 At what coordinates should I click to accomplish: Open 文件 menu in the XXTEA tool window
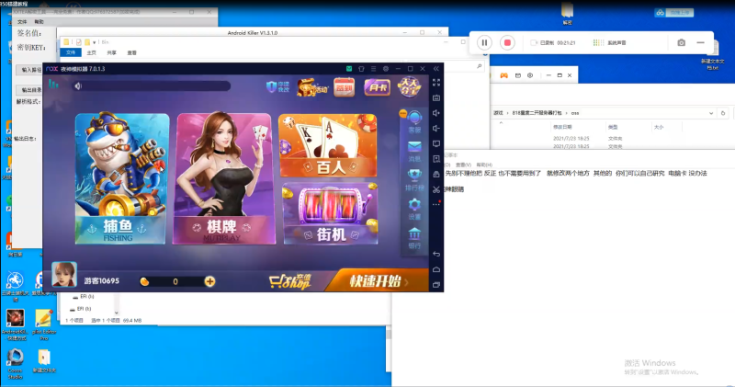tap(22, 22)
